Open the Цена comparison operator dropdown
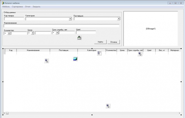 coord(33,33)
